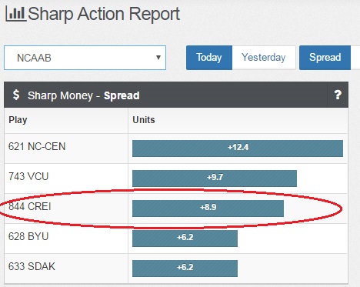The height and width of the screenshot is (287, 360).
Task: Click the Play column header
Action: pyautogui.click(x=18, y=120)
